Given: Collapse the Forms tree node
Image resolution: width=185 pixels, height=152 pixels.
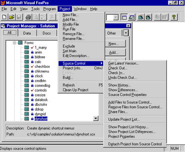Looking at the screenshot, I should point(14,43).
